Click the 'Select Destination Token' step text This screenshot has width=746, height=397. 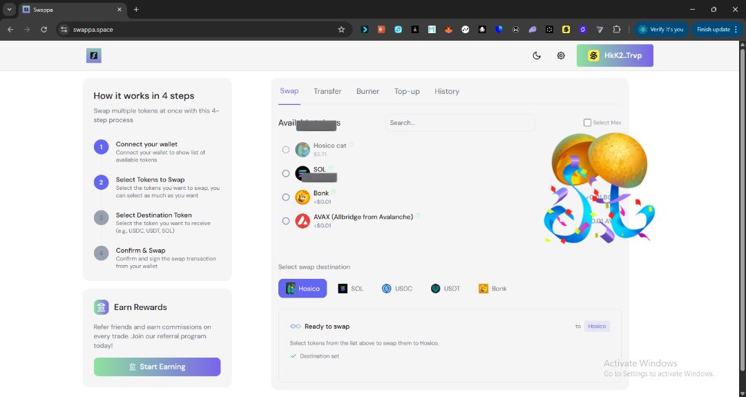point(153,215)
